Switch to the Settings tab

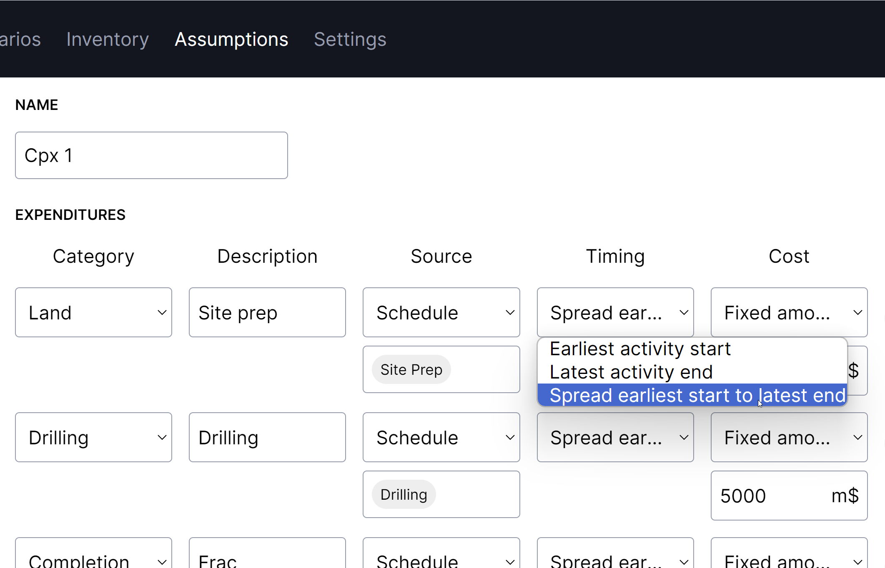coord(350,40)
